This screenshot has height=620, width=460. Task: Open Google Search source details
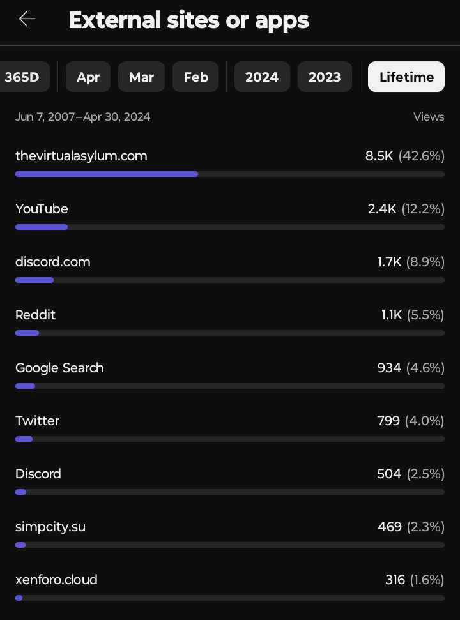click(230, 374)
